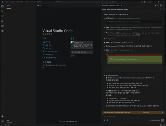The height and width of the screenshot is (126, 166).
Task: Close the Welcome (시작) tab
Action: tap(47, 6)
